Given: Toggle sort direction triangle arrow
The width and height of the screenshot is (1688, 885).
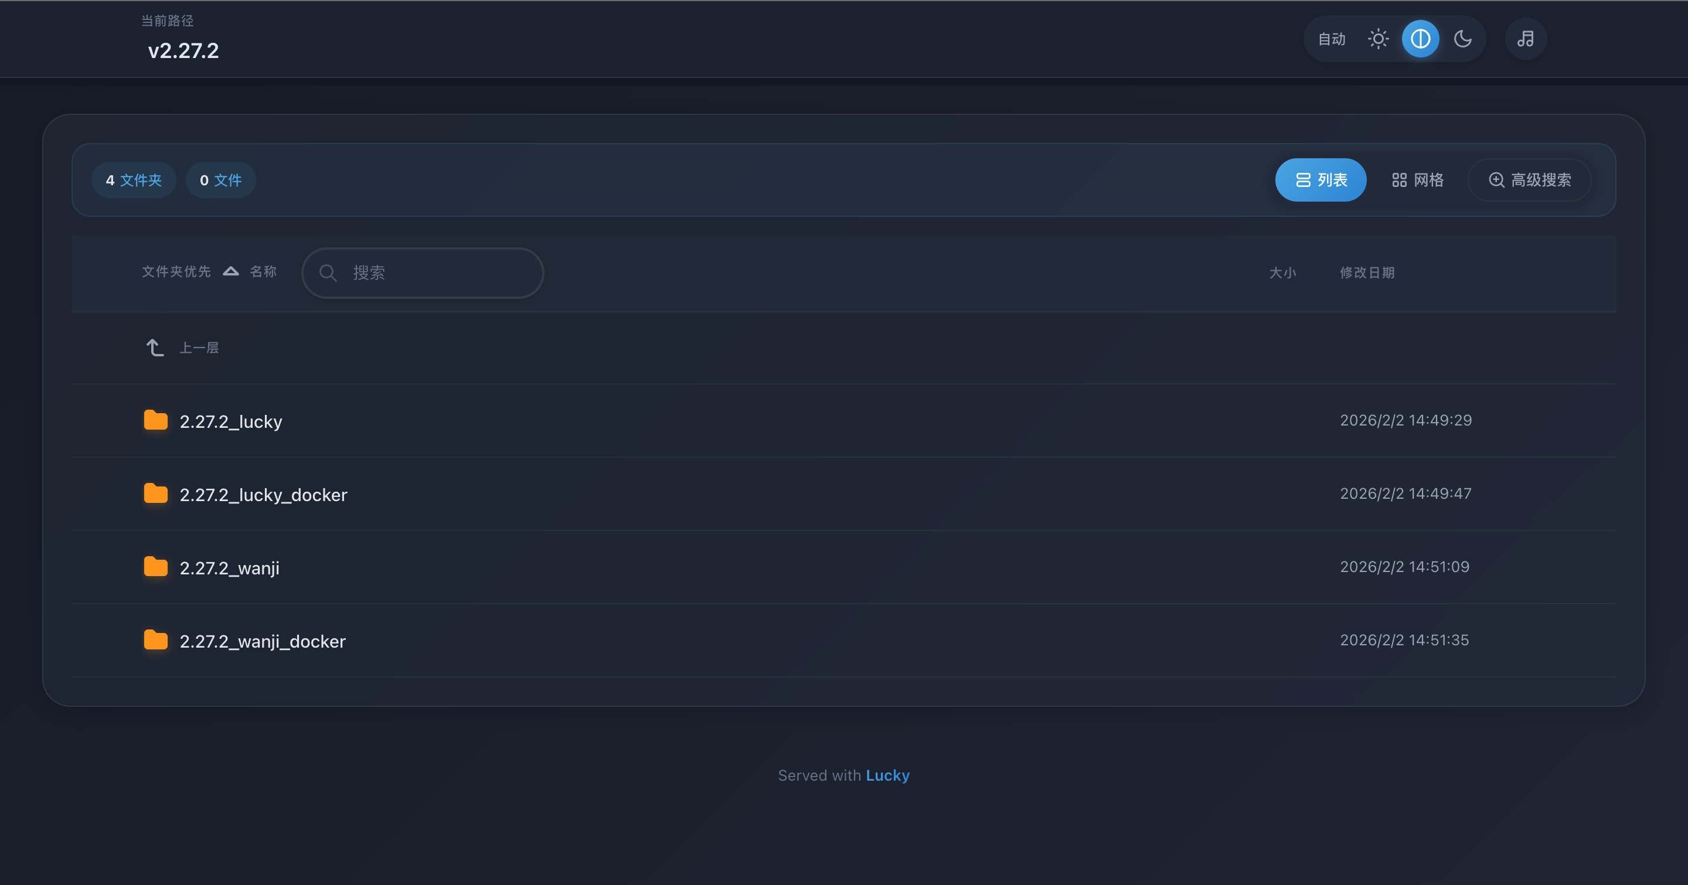Looking at the screenshot, I should 231,271.
